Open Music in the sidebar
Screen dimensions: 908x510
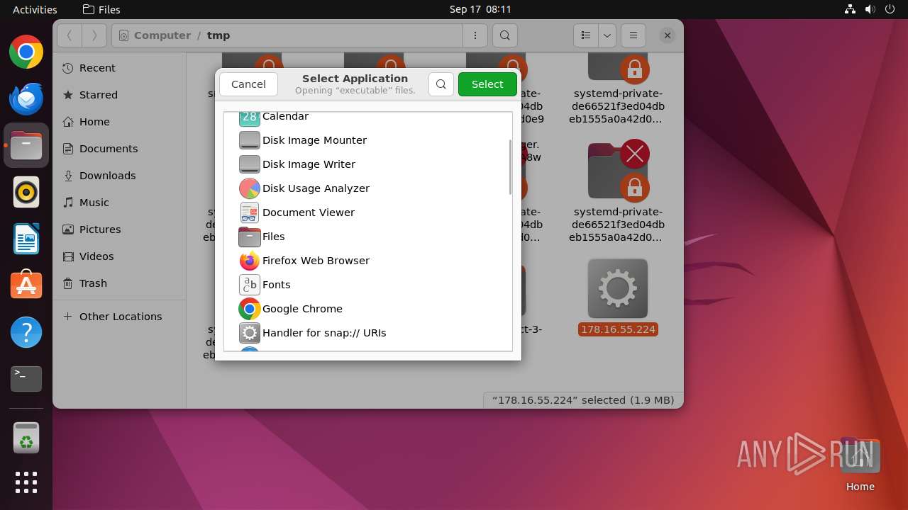point(119,203)
